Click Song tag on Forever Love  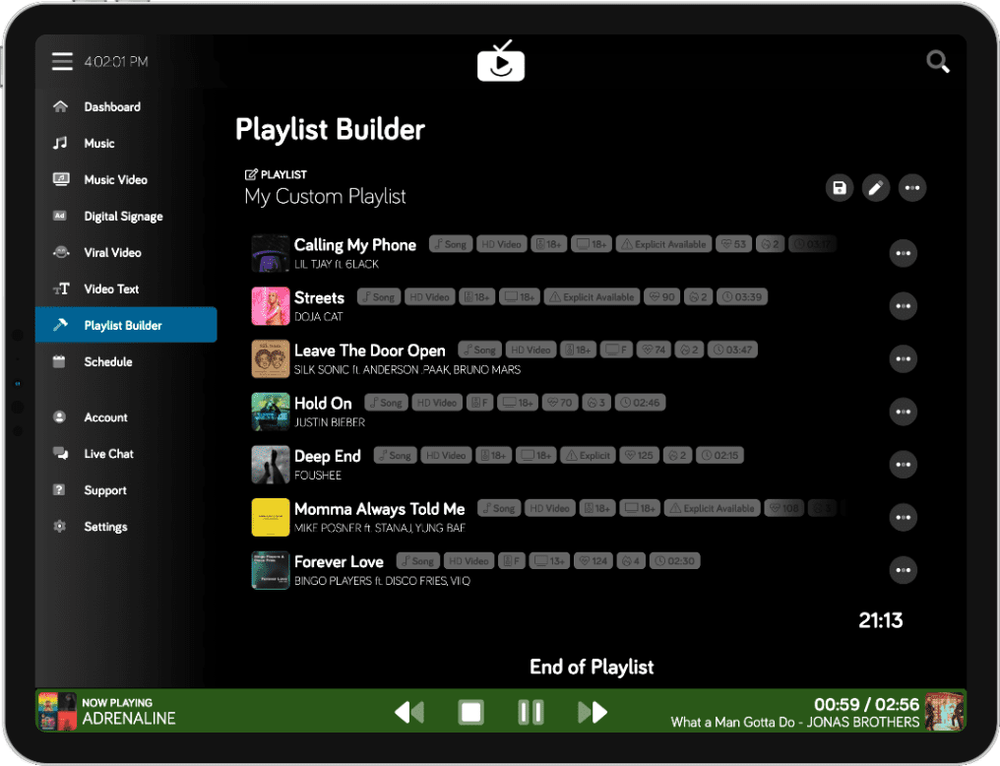[417, 561]
